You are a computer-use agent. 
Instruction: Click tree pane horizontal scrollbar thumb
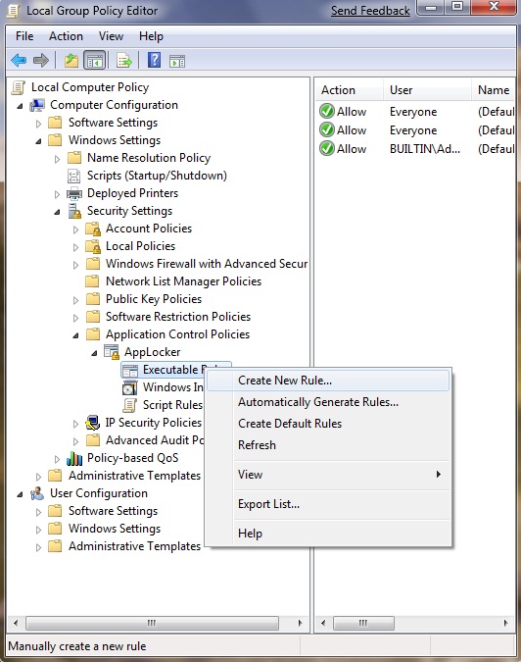pyautogui.click(x=152, y=623)
